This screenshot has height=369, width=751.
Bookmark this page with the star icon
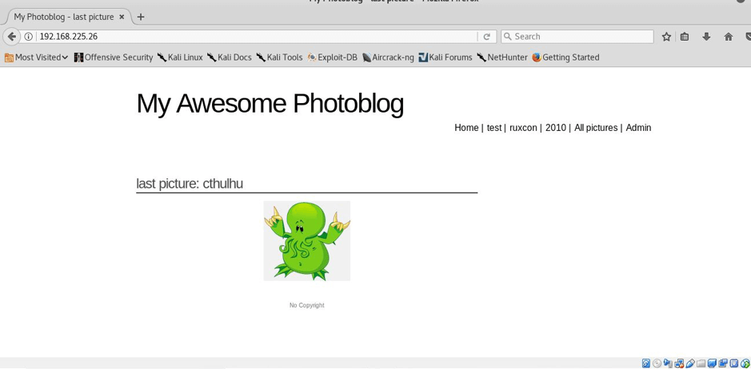click(666, 37)
